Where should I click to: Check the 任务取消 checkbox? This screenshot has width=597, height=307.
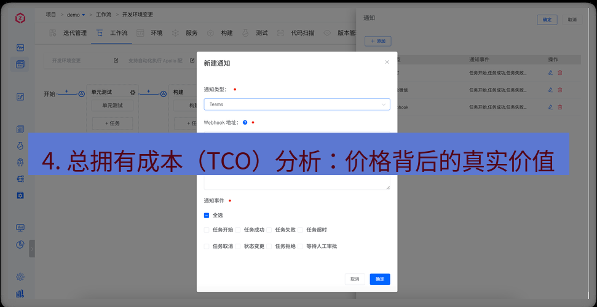click(207, 246)
